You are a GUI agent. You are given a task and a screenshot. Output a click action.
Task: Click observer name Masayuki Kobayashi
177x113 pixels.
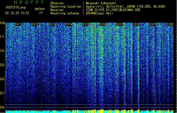click(x=101, y=3)
